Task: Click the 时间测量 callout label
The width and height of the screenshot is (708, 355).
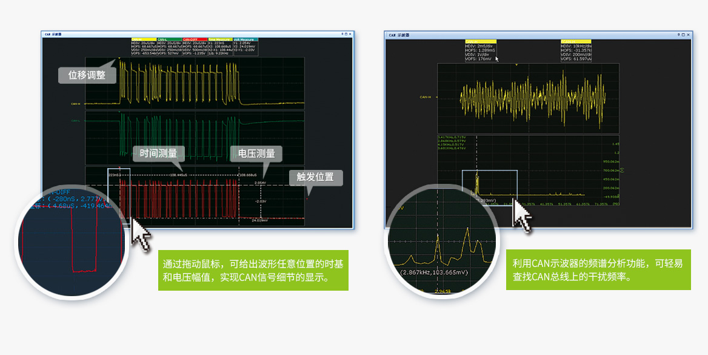Action: pos(158,154)
